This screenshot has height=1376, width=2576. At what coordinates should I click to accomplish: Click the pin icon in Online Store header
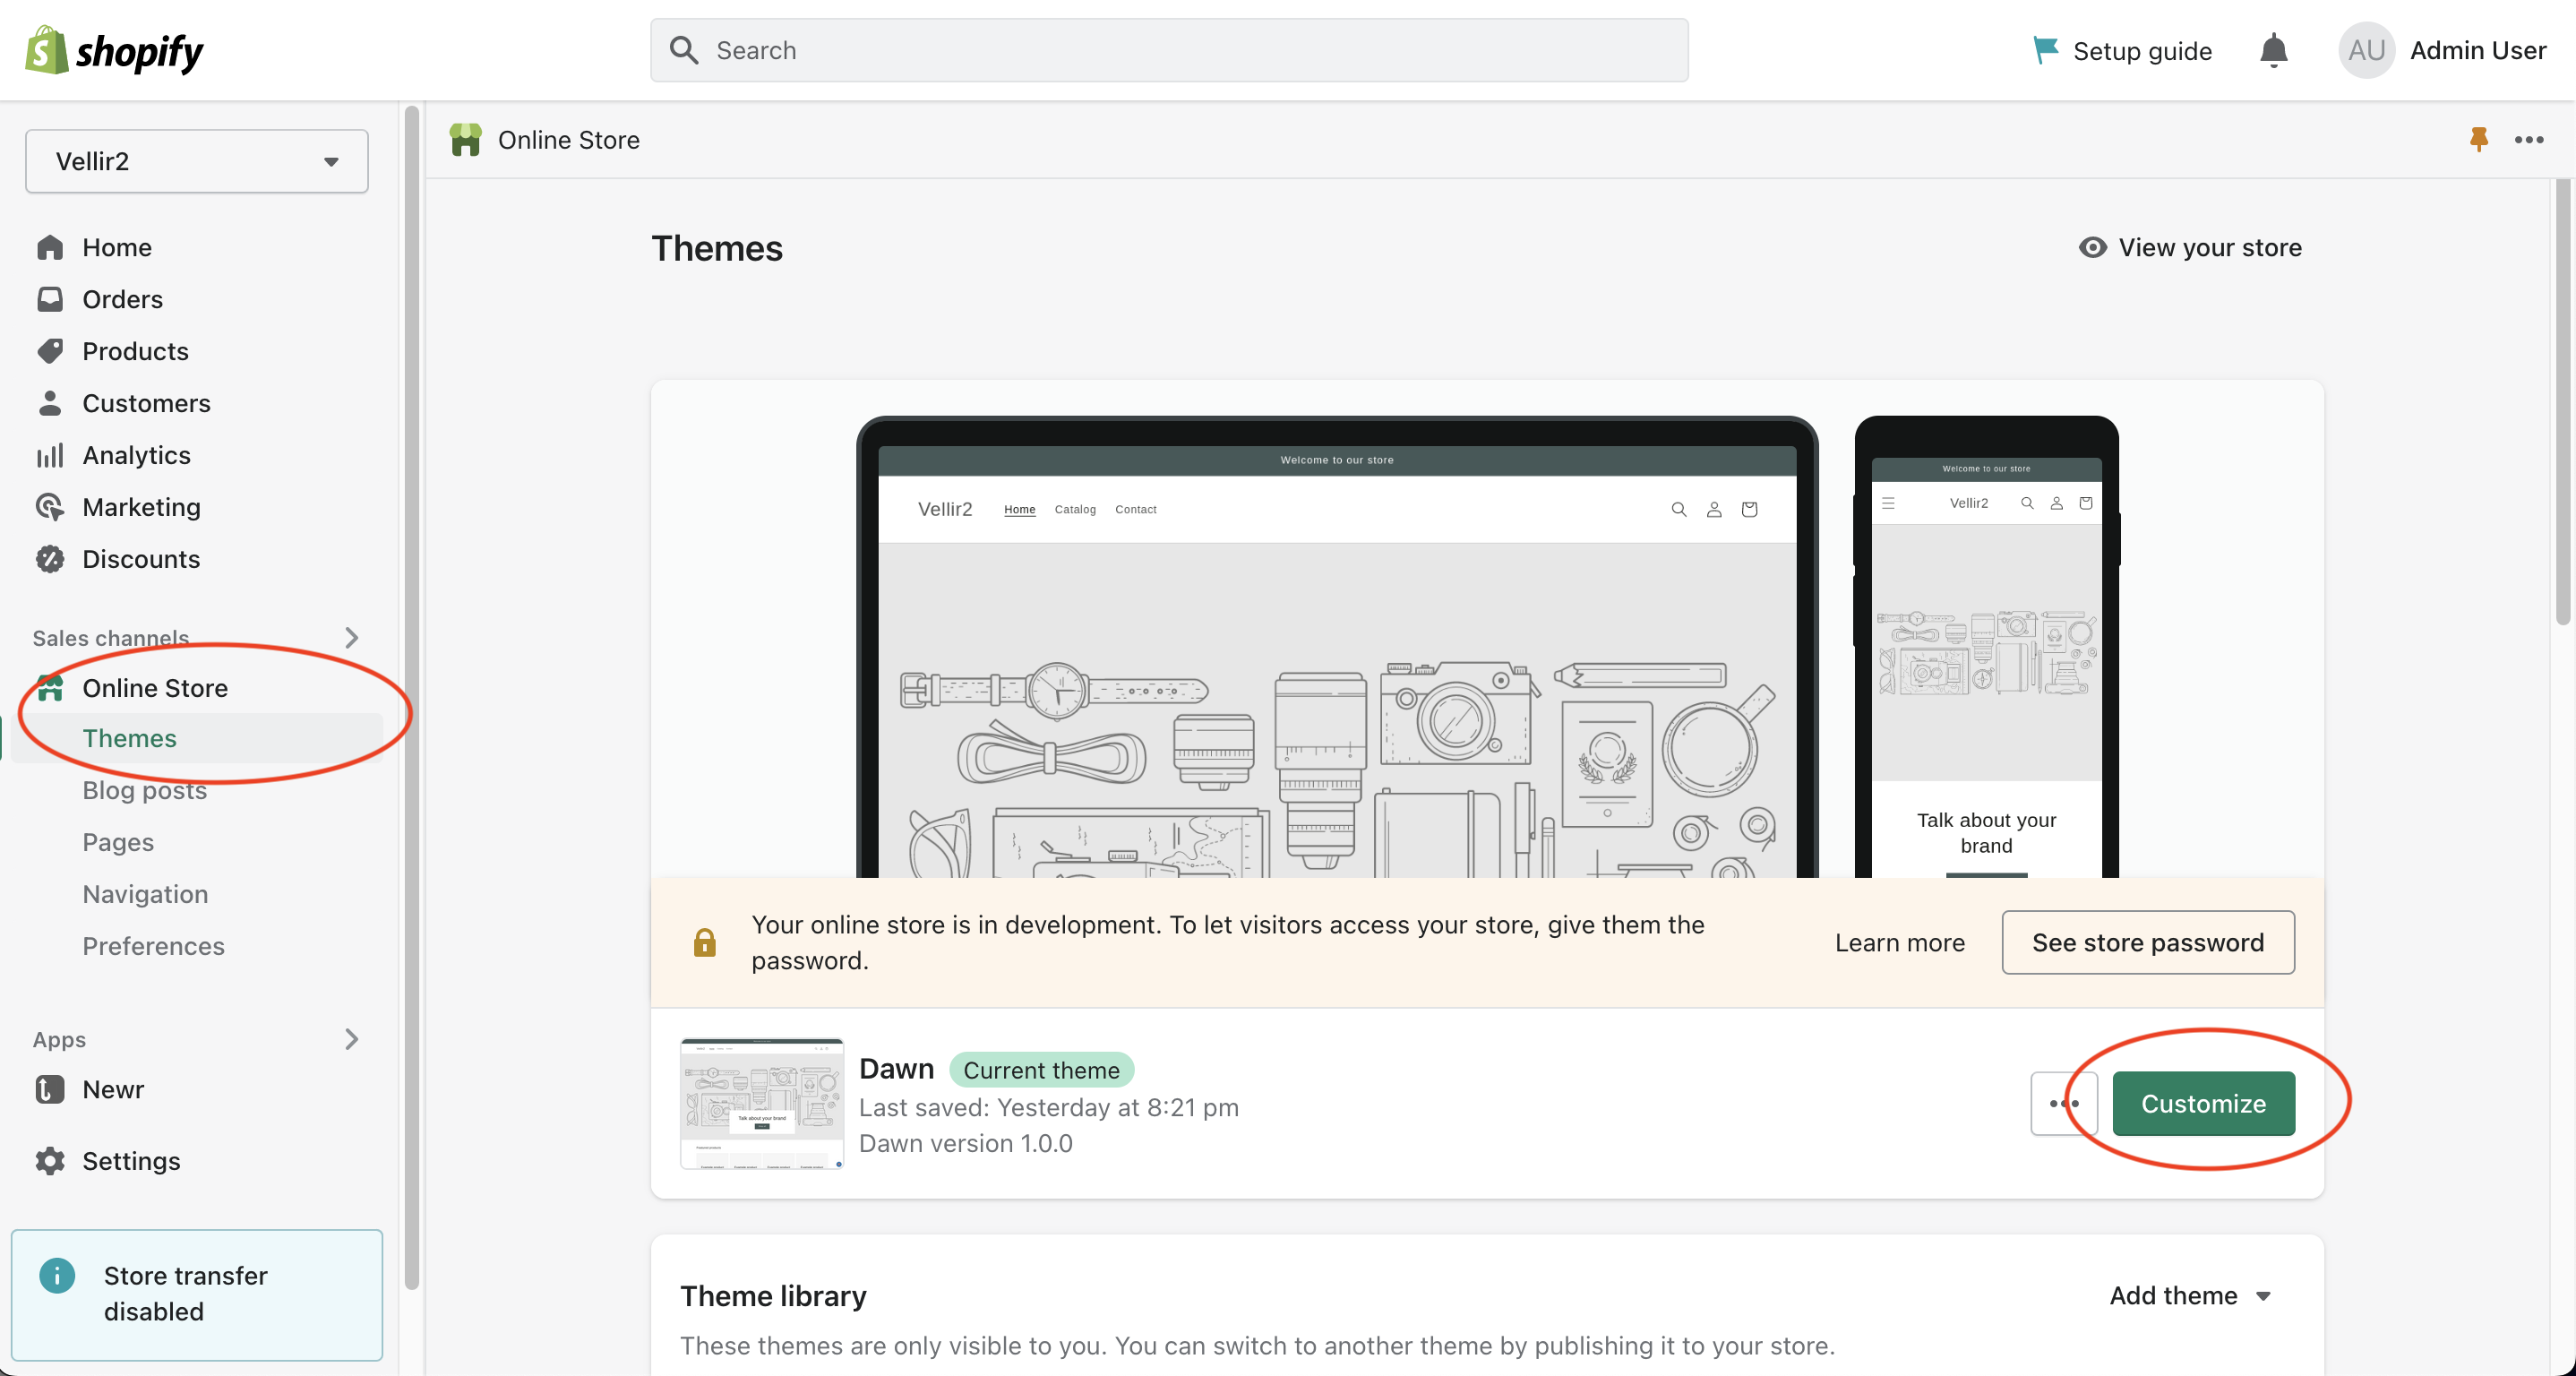click(2478, 139)
